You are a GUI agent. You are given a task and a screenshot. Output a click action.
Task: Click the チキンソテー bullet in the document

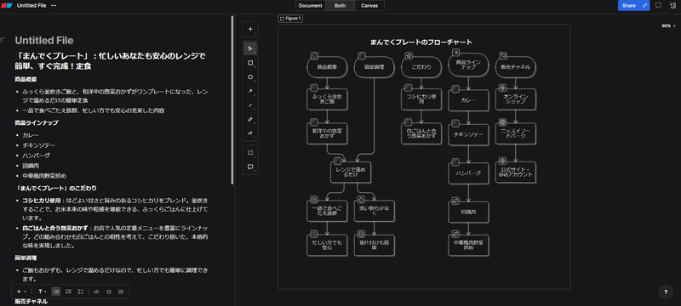point(38,145)
